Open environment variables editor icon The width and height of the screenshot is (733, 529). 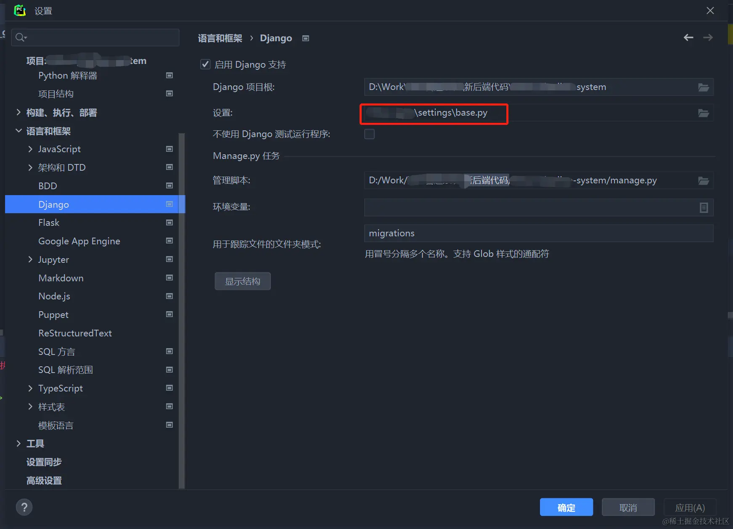point(704,207)
